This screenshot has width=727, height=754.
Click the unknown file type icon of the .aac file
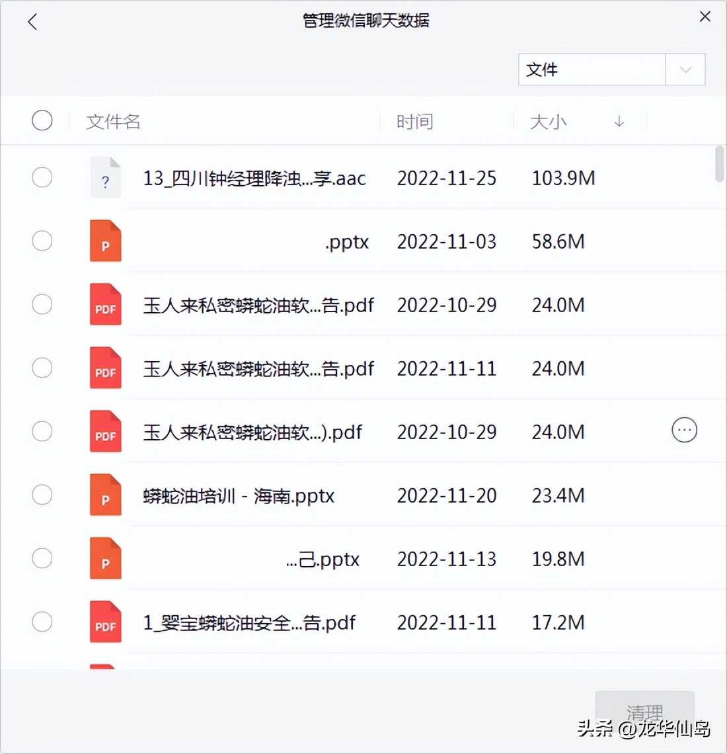(x=104, y=177)
